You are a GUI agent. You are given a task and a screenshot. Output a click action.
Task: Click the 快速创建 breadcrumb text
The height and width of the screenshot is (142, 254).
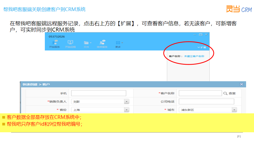30,84
